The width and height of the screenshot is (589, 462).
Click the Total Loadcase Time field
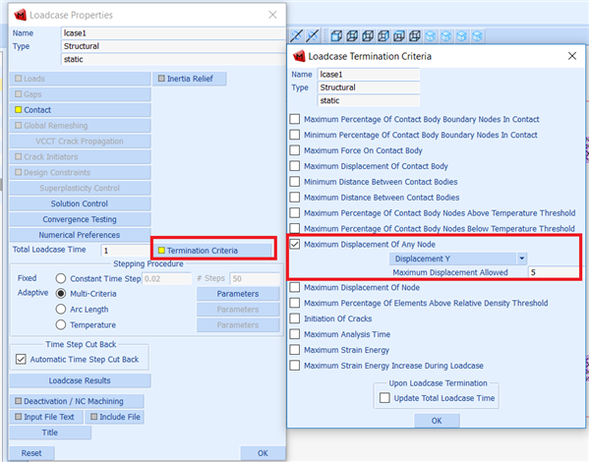click(x=126, y=251)
